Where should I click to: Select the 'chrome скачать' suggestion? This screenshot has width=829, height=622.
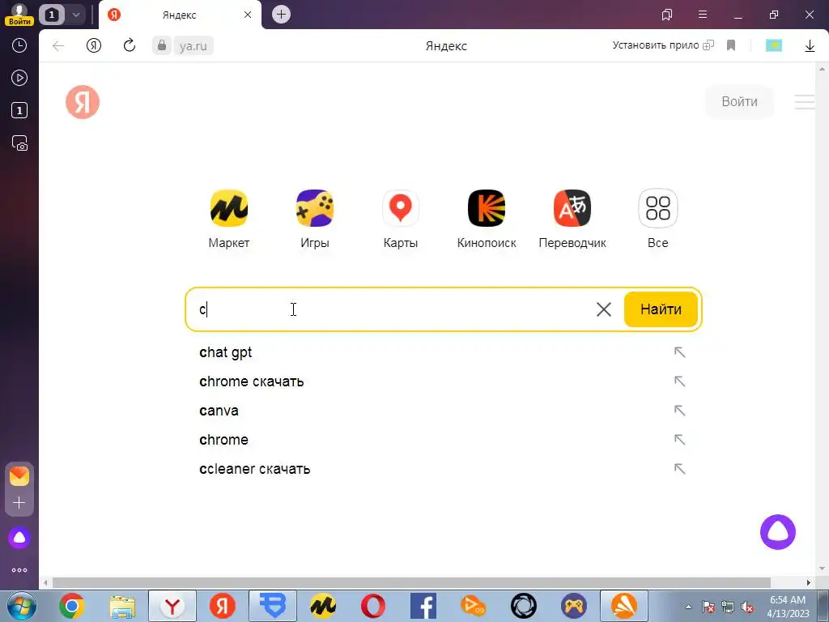pyautogui.click(x=251, y=381)
